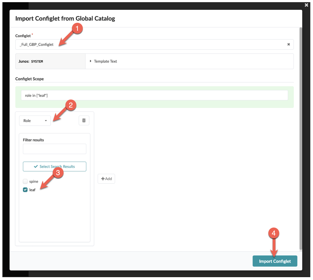The height and width of the screenshot is (280, 313).
Task: Click the disclosure triangle beside Template Text
Action: tap(91, 61)
